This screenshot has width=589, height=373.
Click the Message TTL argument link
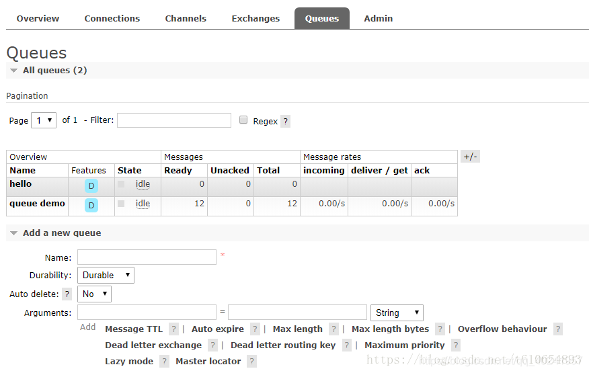(134, 329)
